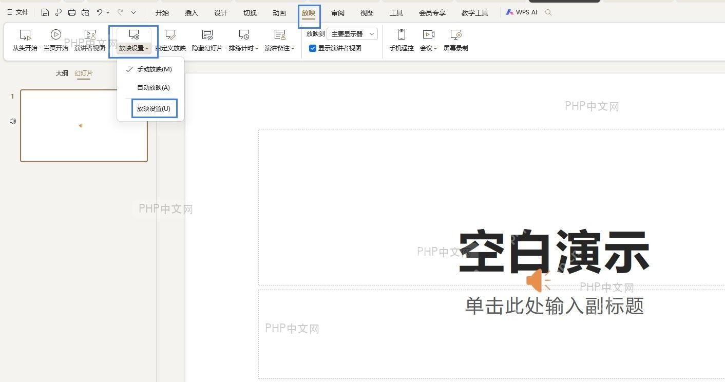Image resolution: width=725 pixels, height=382 pixels.
Task: Select the slide 1 thumbnail
Action: 84,126
